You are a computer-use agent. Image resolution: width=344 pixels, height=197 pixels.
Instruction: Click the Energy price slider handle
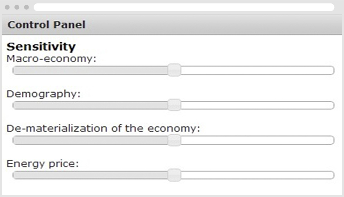(x=174, y=175)
